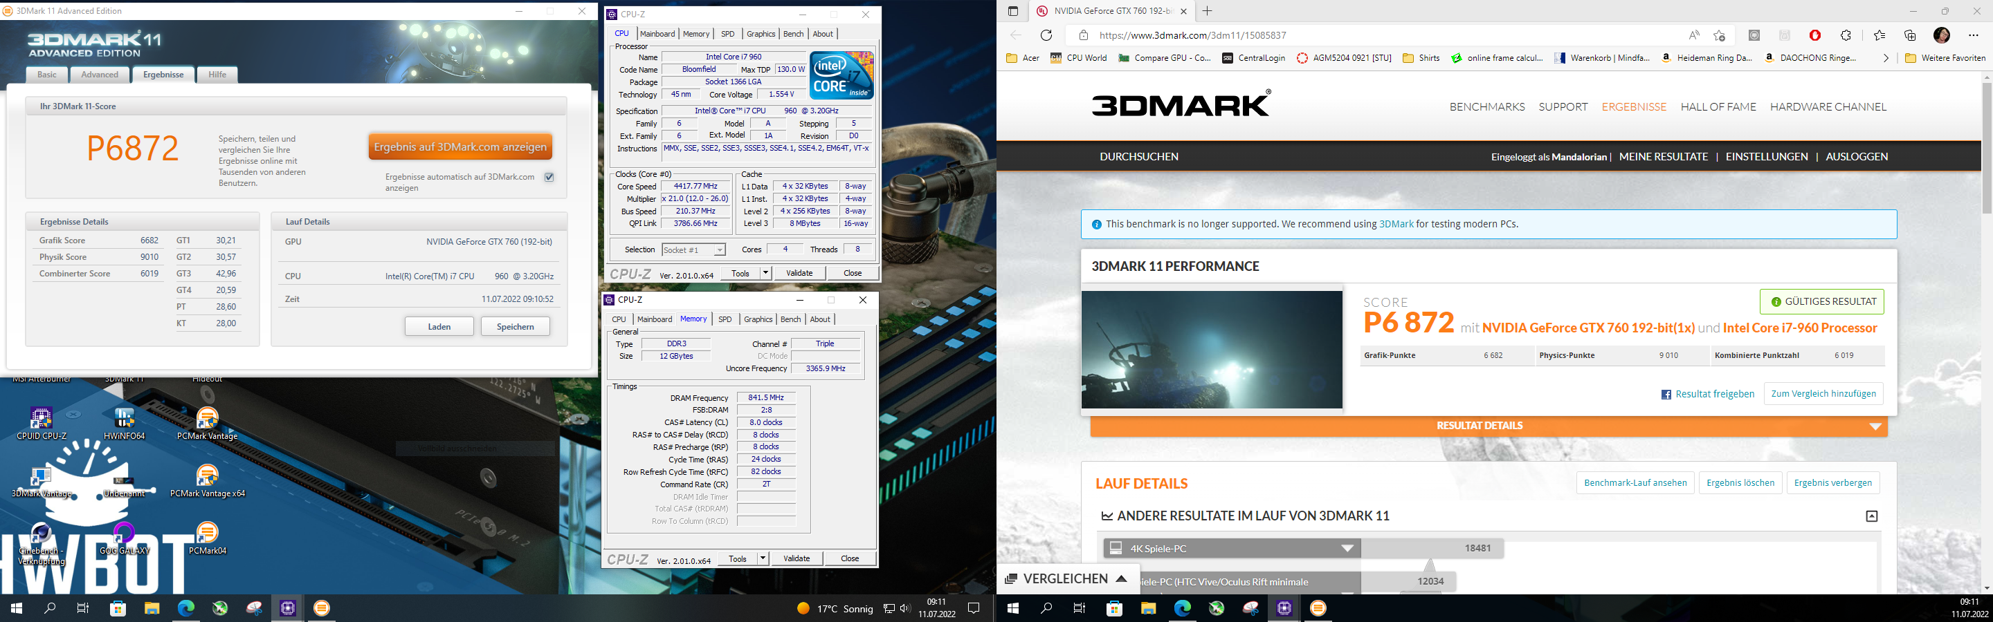
Task: Open the CPU World bookmark
Action: 1079,58
